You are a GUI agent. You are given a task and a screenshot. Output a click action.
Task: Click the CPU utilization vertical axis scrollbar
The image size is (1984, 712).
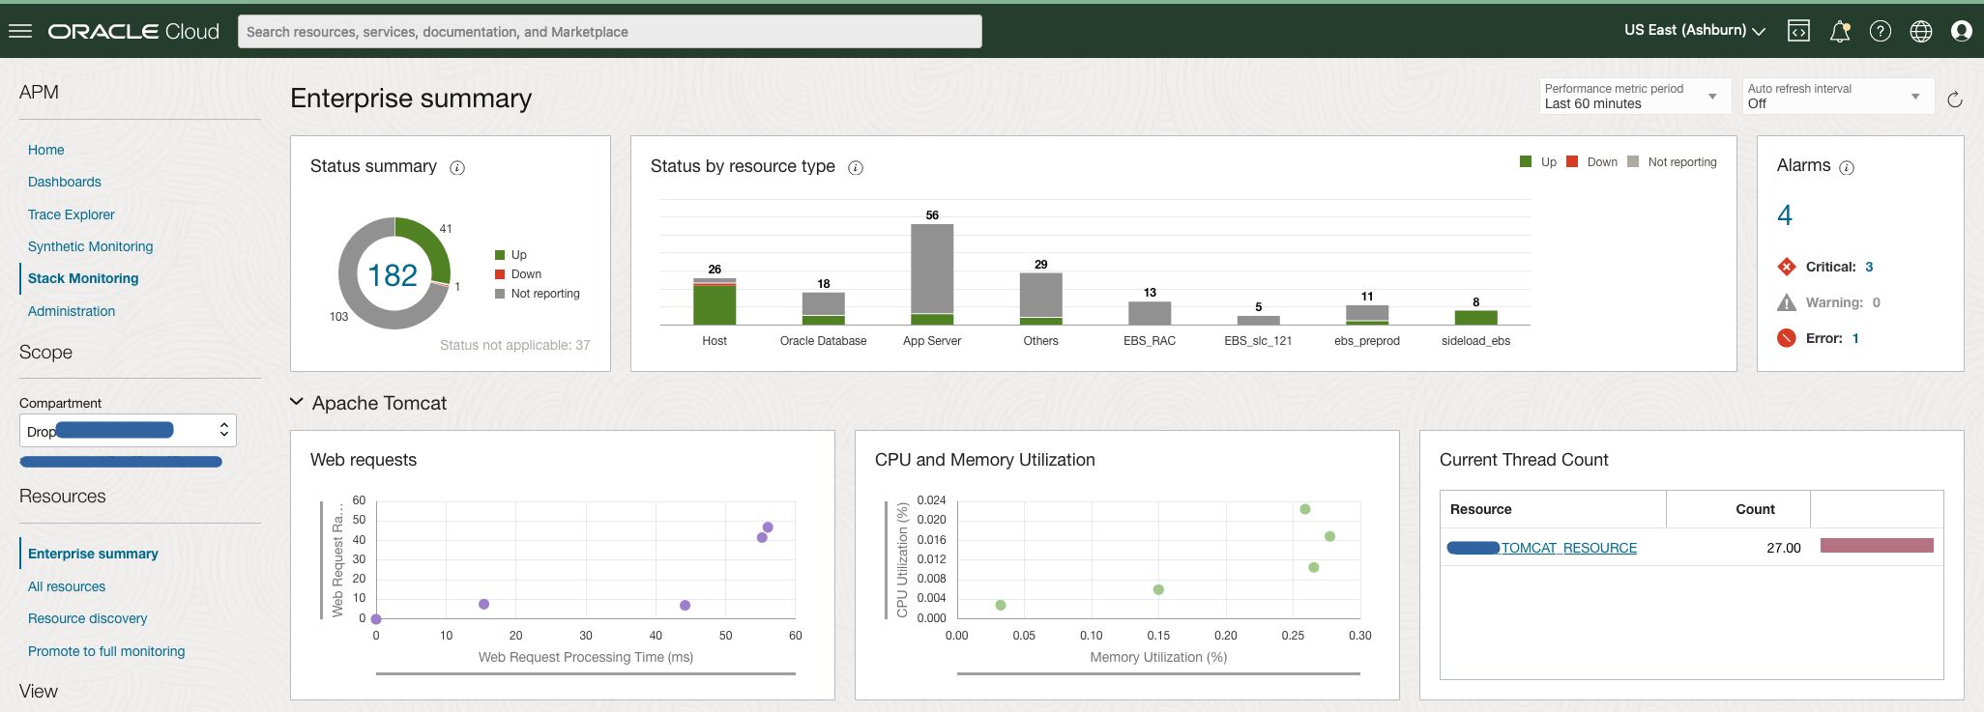pyautogui.click(x=886, y=559)
